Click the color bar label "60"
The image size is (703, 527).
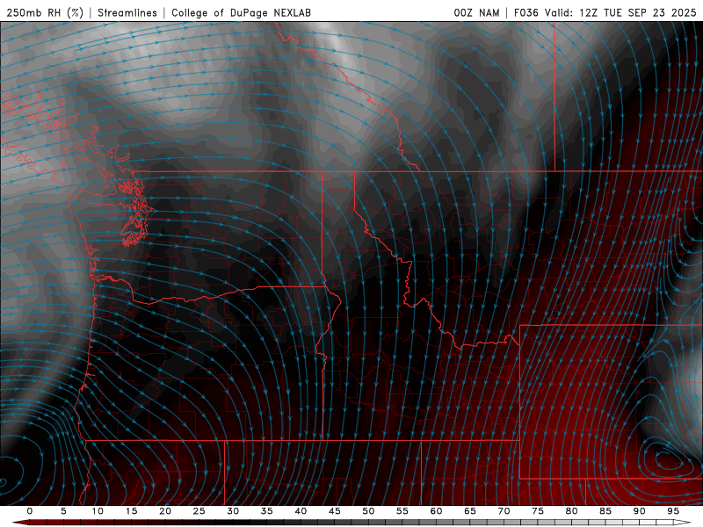(x=436, y=511)
